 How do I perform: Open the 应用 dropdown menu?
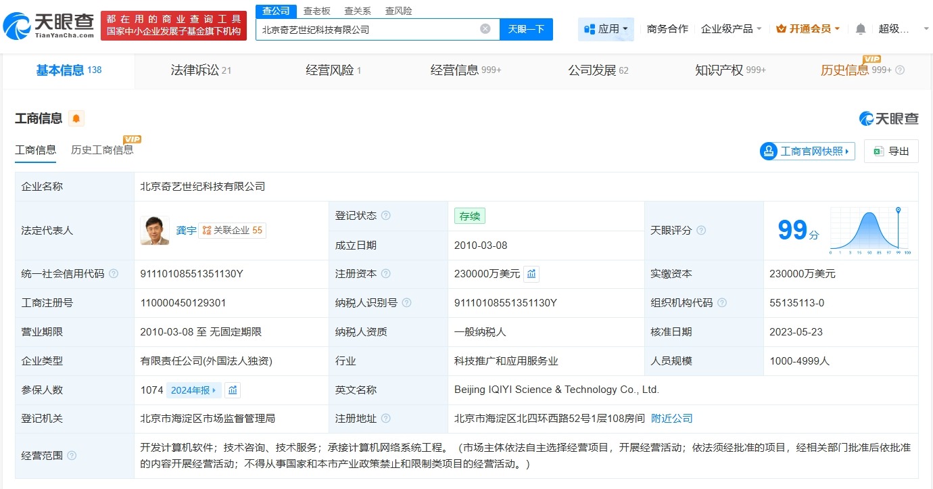tap(604, 29)
